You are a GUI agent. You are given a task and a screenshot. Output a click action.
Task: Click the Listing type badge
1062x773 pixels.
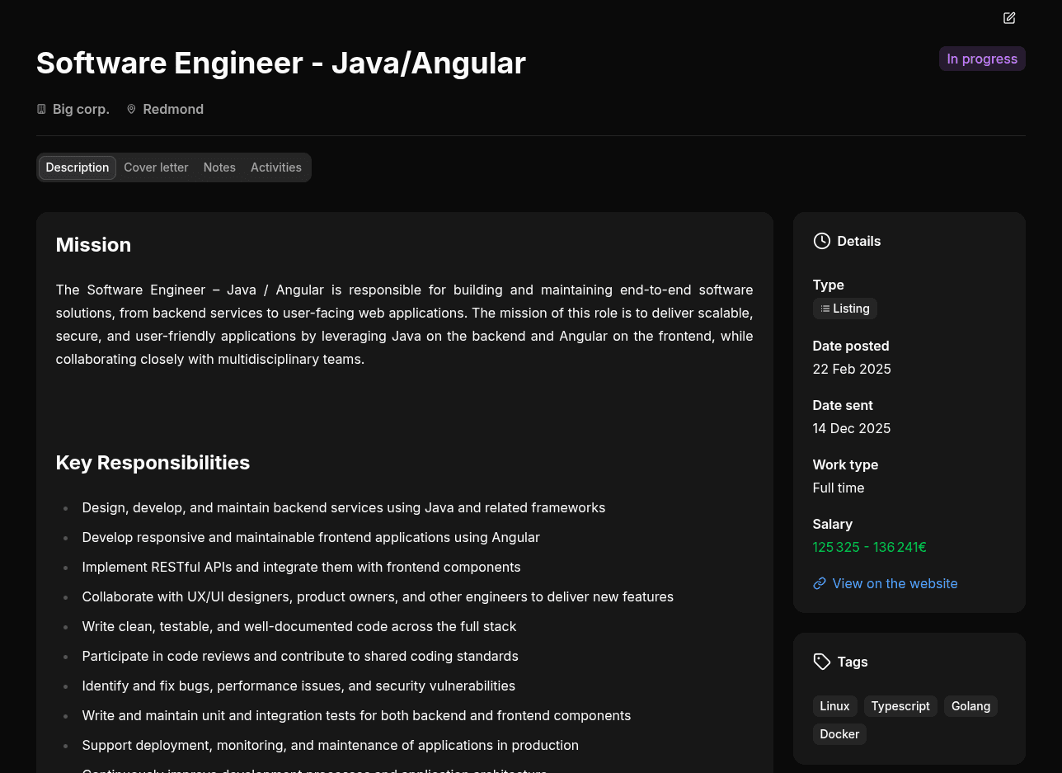tap(844, 309)
